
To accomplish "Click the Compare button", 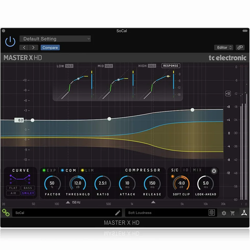I will (x=50, y=47).
